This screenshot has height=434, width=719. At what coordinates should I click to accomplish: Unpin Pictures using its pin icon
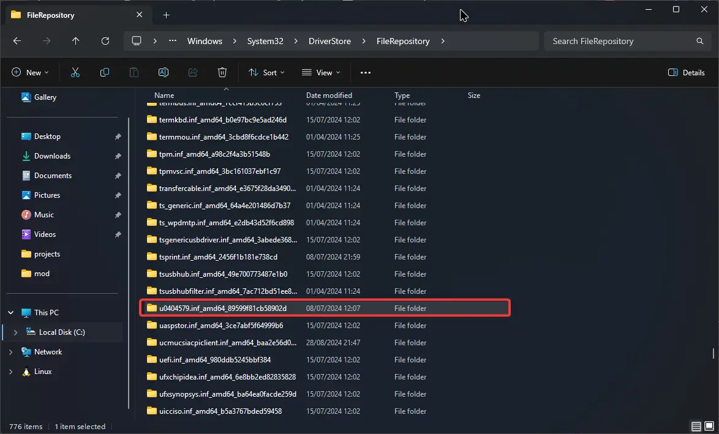pyautogui.click(x=118, y=195)
